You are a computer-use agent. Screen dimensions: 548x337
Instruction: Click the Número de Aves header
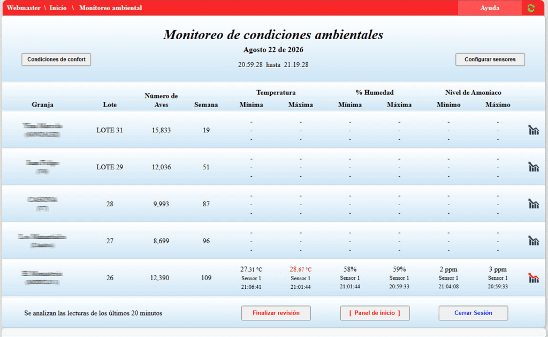click(x=161, y=100)
